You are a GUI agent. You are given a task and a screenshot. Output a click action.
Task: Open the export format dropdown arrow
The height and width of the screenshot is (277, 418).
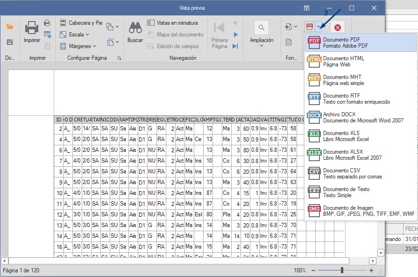click(x=319, y=27)
